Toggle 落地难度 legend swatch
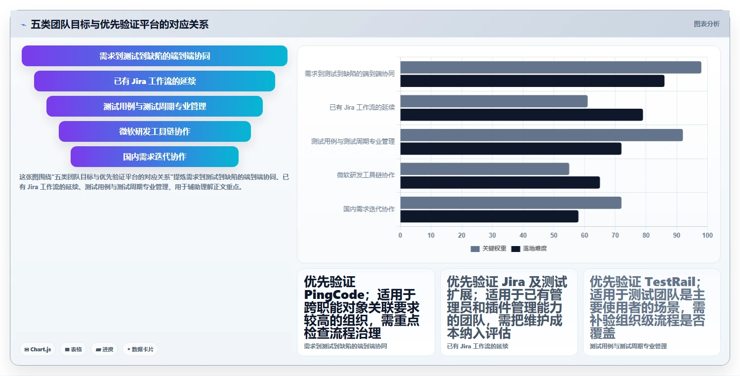The image size is (740, 376). pyautogui.click(x=516, y=249)
